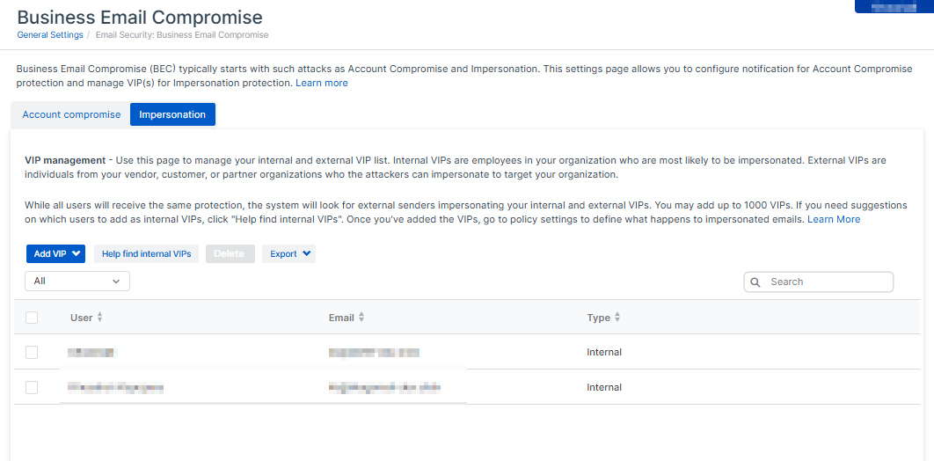Click Help find internal VIPs button

[146, 254]
